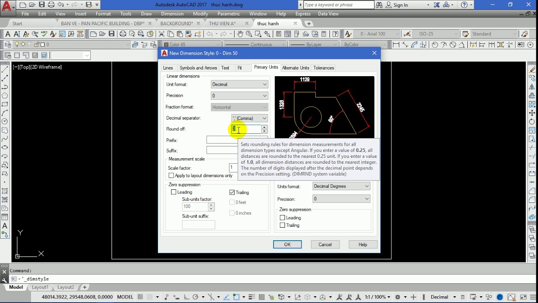Open the Color 45 color control dropdown

[192, 45]
